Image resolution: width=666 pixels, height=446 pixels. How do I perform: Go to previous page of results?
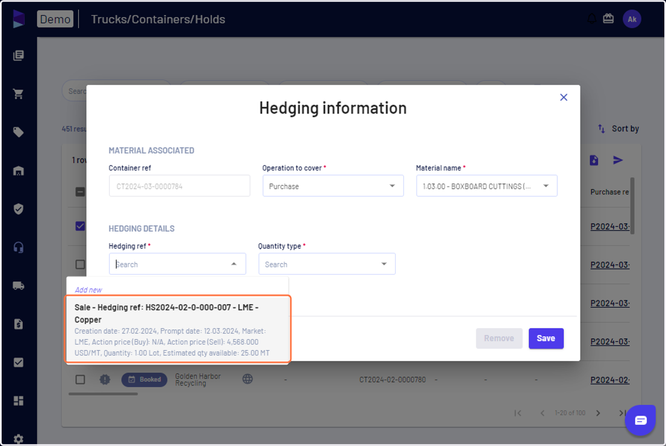click(543, 413)
